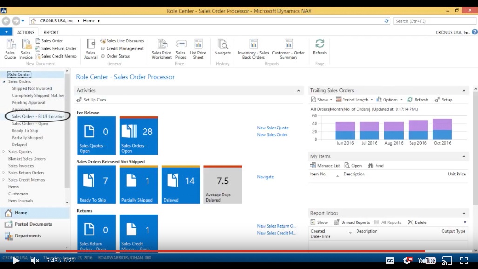Select Sales Orders - BLUE Location
The height and width of the screenshot is (269, 478).
click(x=38, y=116)
